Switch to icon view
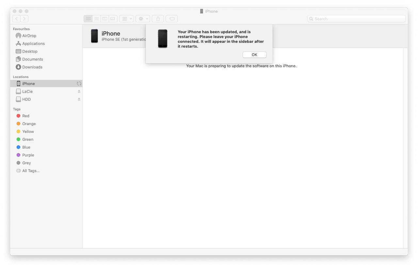The width and height of the screenshot is (418, 268). pyautogui.click(x=88, y=19)
